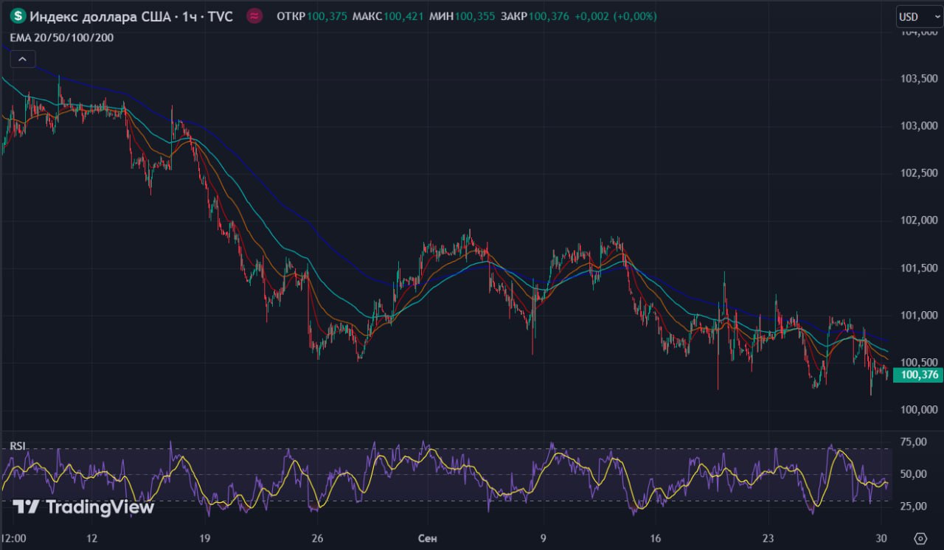Click the 101,000 price axis label
Viewport: 944px width, 550px height.
919,316
